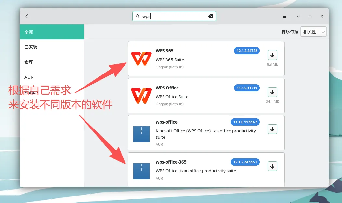Screen dimensions: 342x203
Task: Click version badge 12.1.2.24722
Action: (247, 51)
